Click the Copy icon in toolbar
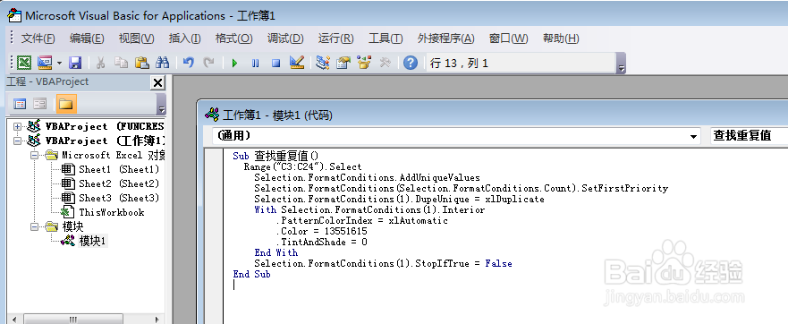Screen dimensions: 788x324 [x=121, y=63]
